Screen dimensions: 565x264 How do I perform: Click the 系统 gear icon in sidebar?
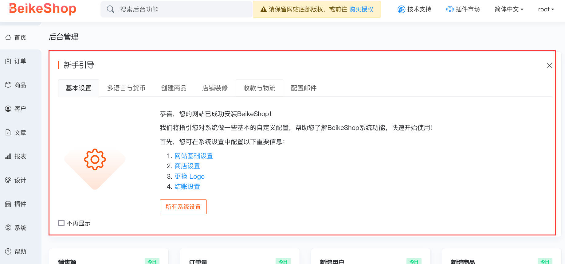pos(8,227)
